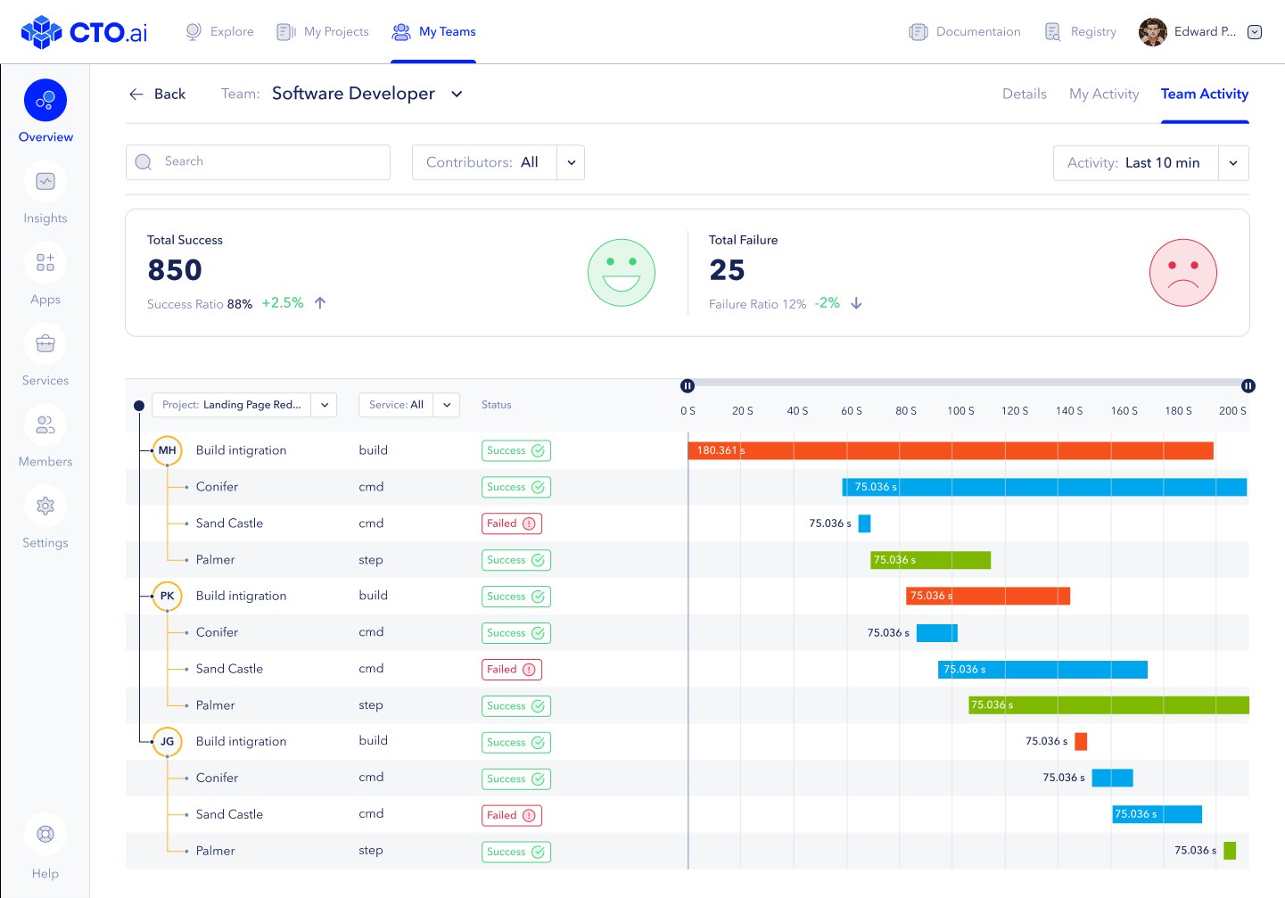1285x898 pixels.
Task: Open the Service: All dropdown arrow
Action: 447,405
